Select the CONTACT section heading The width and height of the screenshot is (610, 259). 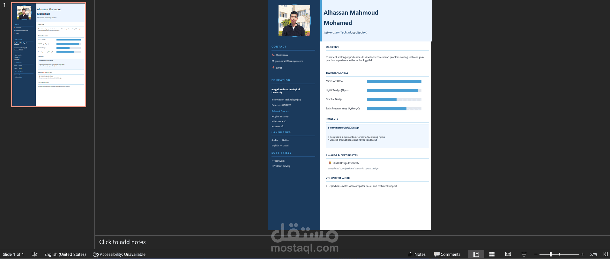279,47
